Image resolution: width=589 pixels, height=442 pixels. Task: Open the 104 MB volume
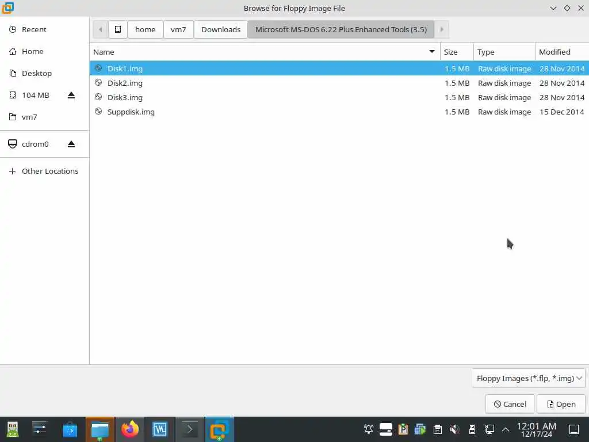[35, 95]
